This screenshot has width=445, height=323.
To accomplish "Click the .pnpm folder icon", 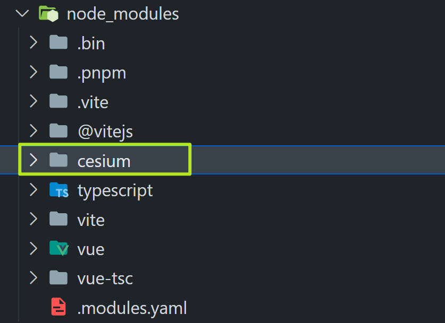I will coord(58,72).
